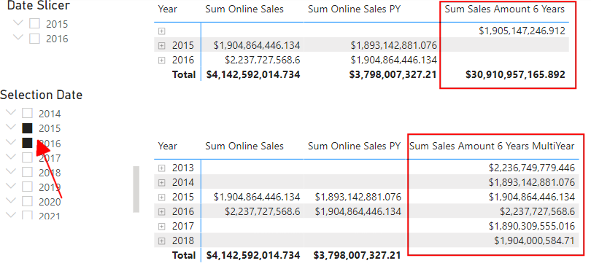Expand 2013 row plus icon in bottom matrix
Image resolution: width=591 pixels, height=266 pixels.
click(x=162, y=168)
